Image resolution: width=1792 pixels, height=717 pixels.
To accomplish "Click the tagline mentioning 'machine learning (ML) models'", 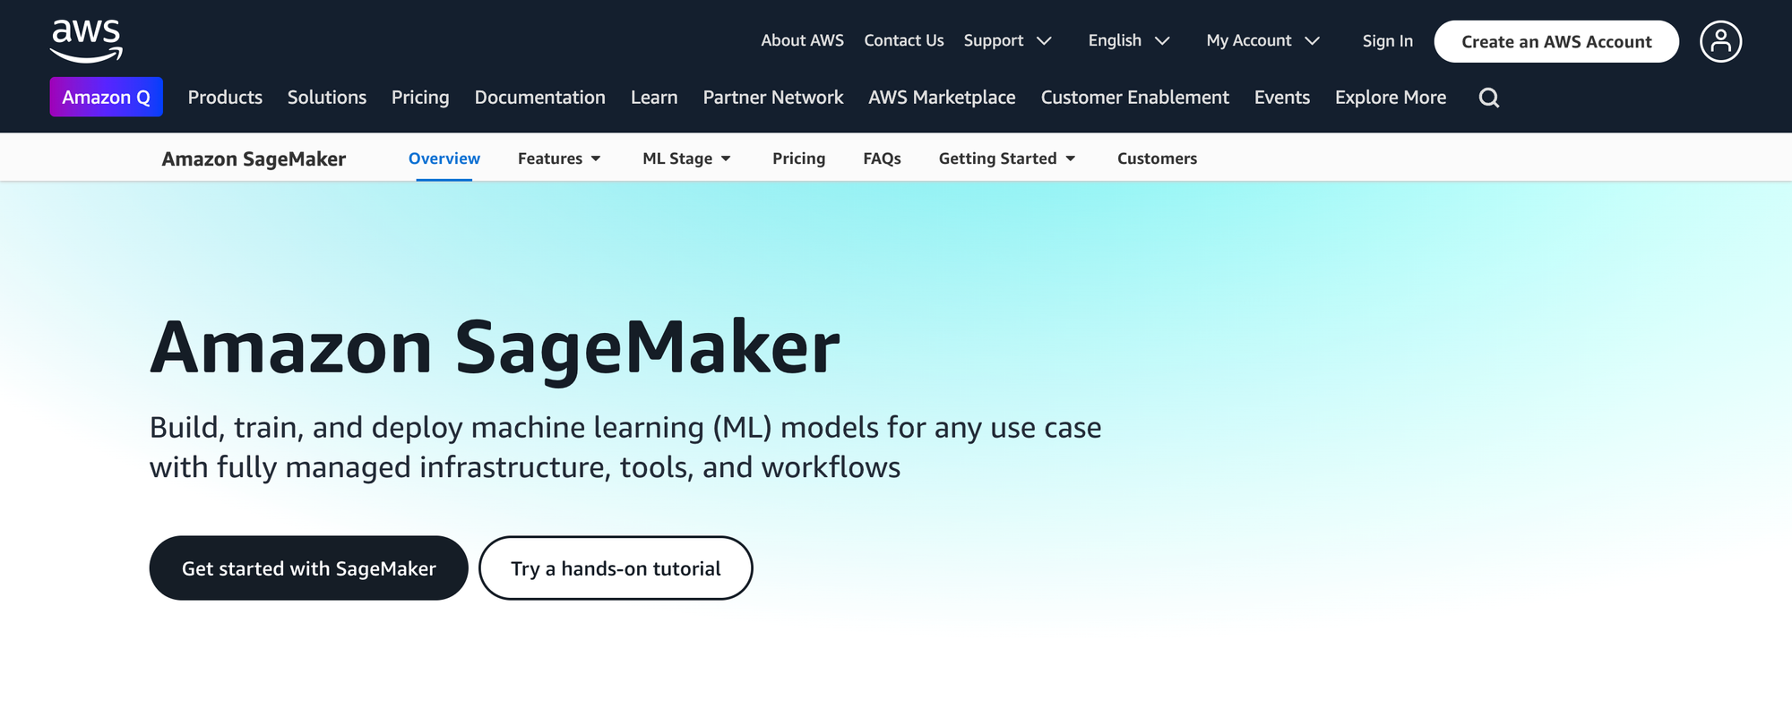I will (625, 447).
